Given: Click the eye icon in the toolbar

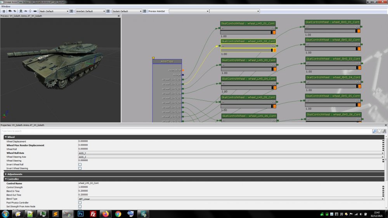Looking at the screenshot, I should pyautogui.click(x=10, y=11).
